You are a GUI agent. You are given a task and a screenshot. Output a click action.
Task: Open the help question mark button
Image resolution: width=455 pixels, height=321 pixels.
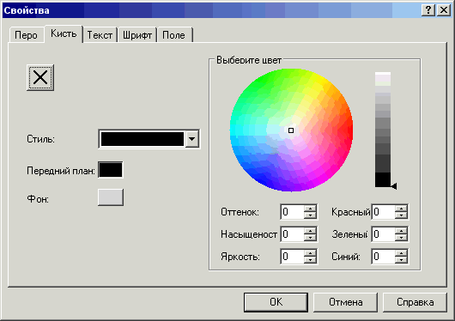428,10
